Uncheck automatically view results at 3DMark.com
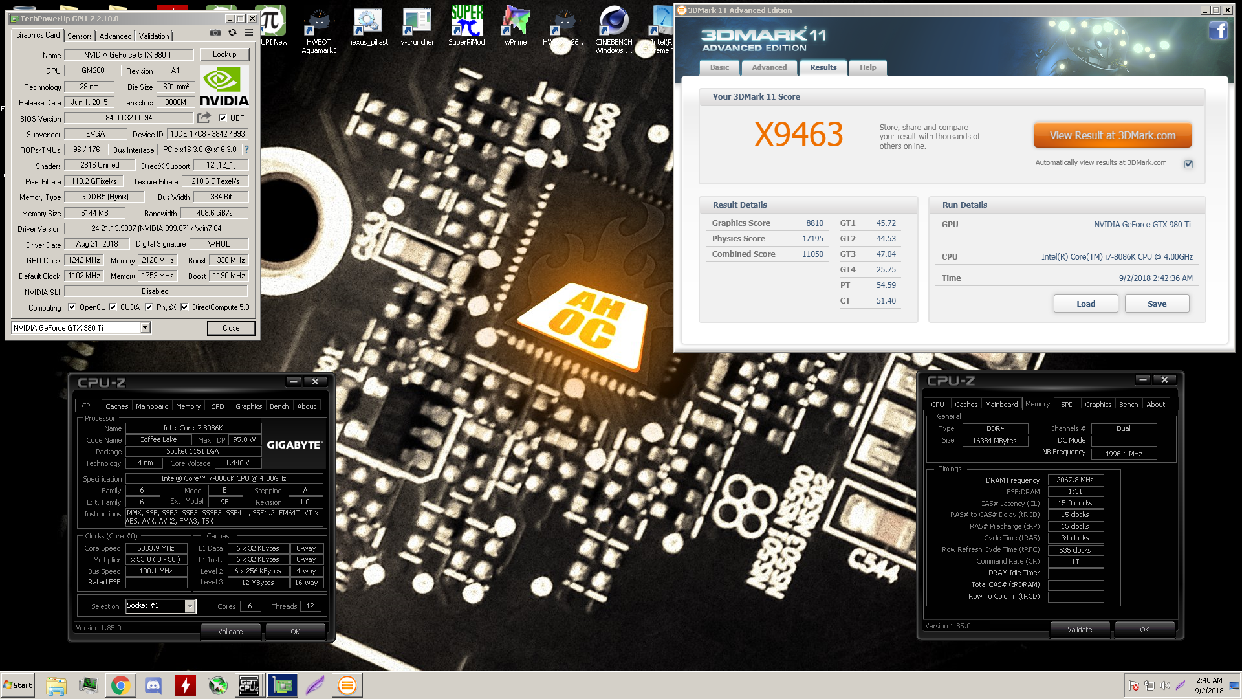1242x699 pixels. tap(1188, 164)
